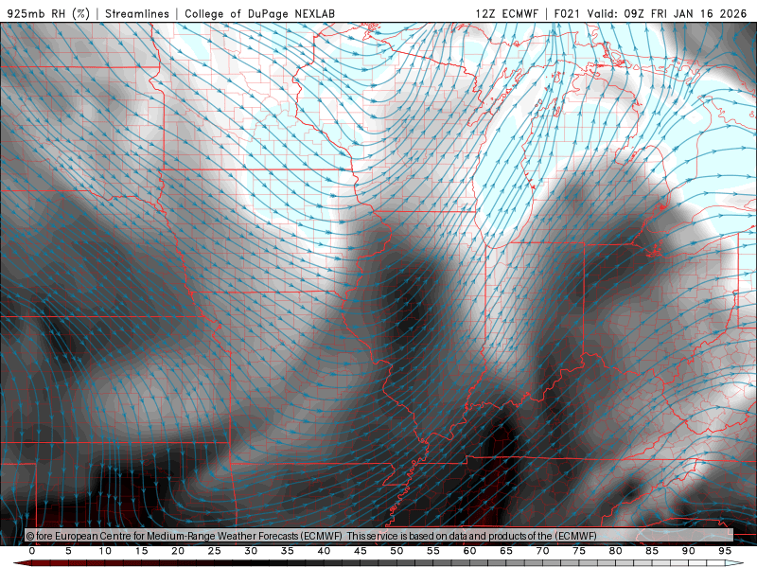Click the "50" value on color scale

click(x=396, y=551)
